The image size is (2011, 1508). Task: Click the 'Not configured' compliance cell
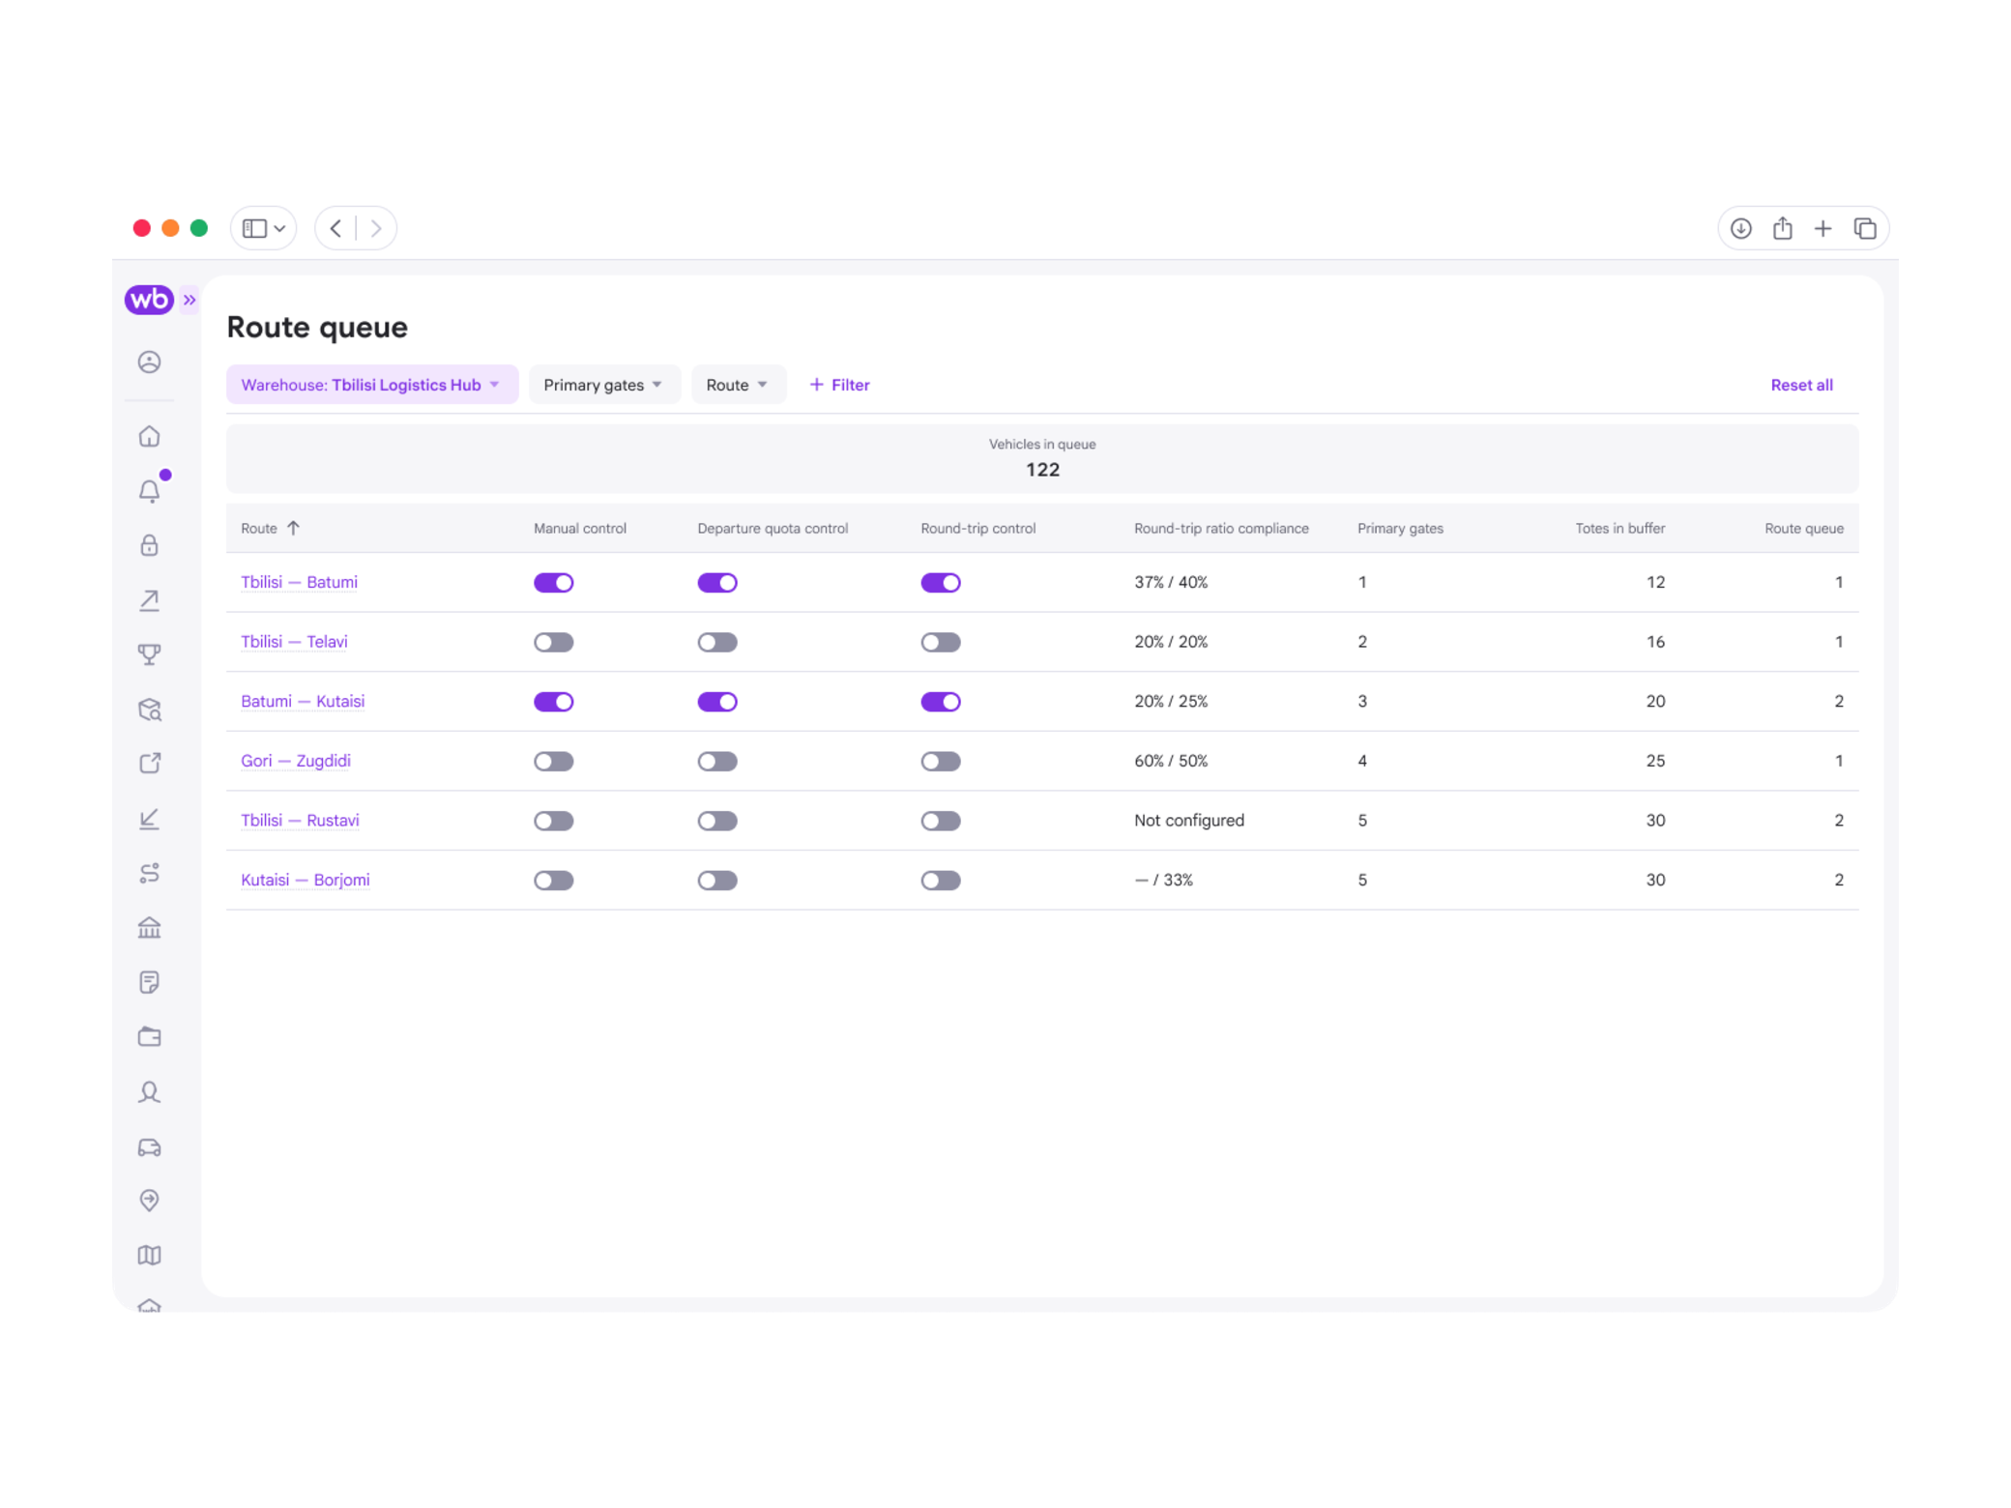pos(1188,821)
